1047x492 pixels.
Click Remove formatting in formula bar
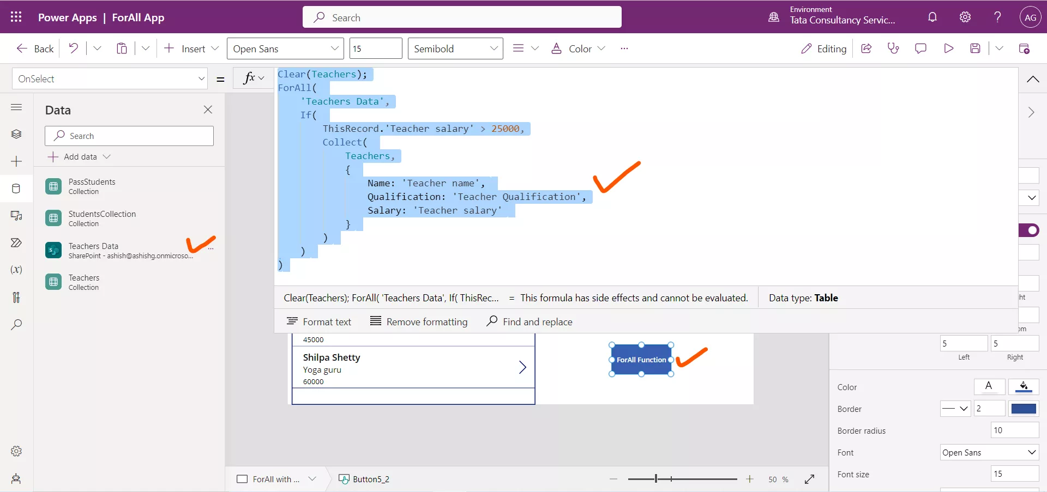click(x=418, y=321)
